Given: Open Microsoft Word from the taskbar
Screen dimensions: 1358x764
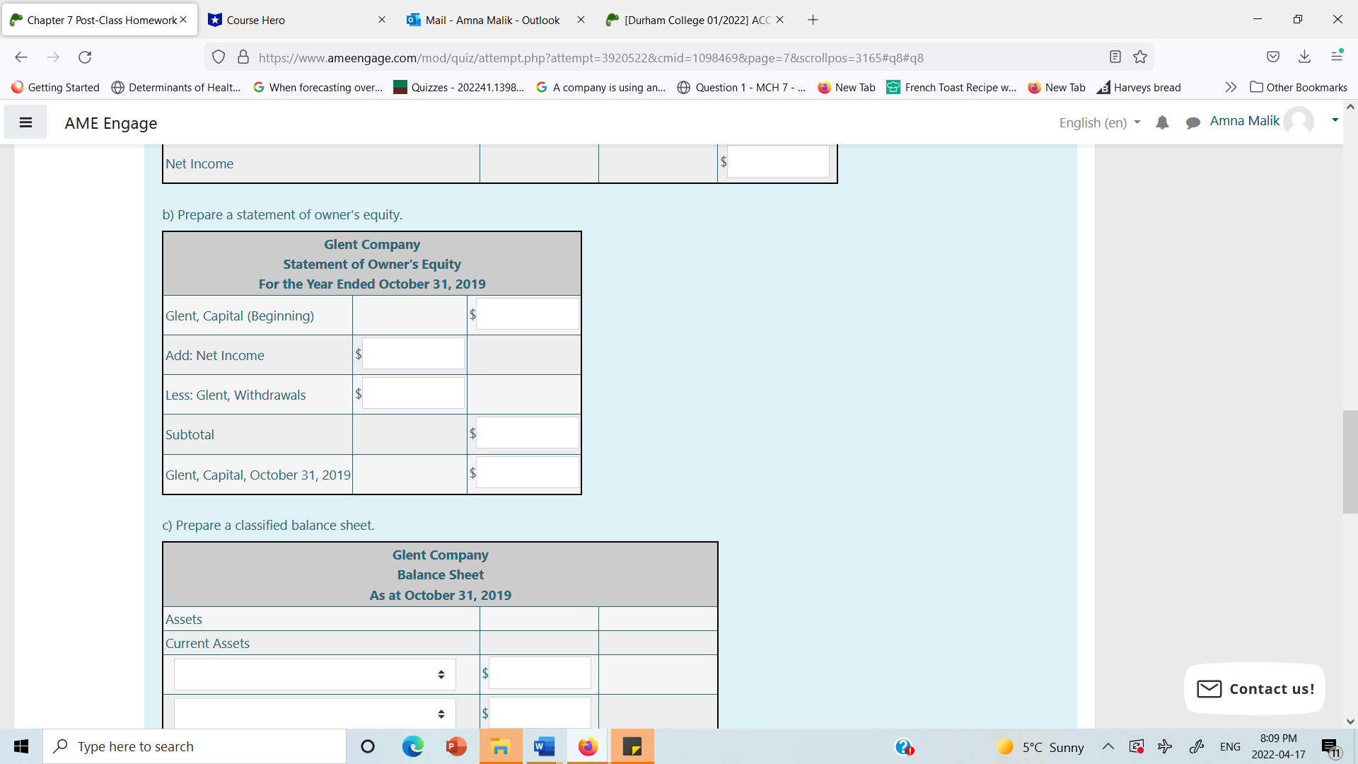Looking at the screenshot, I should (544, 746).
